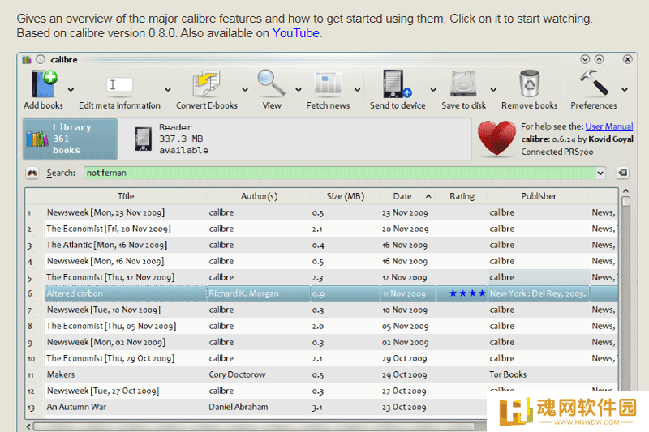This screenshot has height=432, width=649.
Task: Open the User Manual link
Action: 609,126
